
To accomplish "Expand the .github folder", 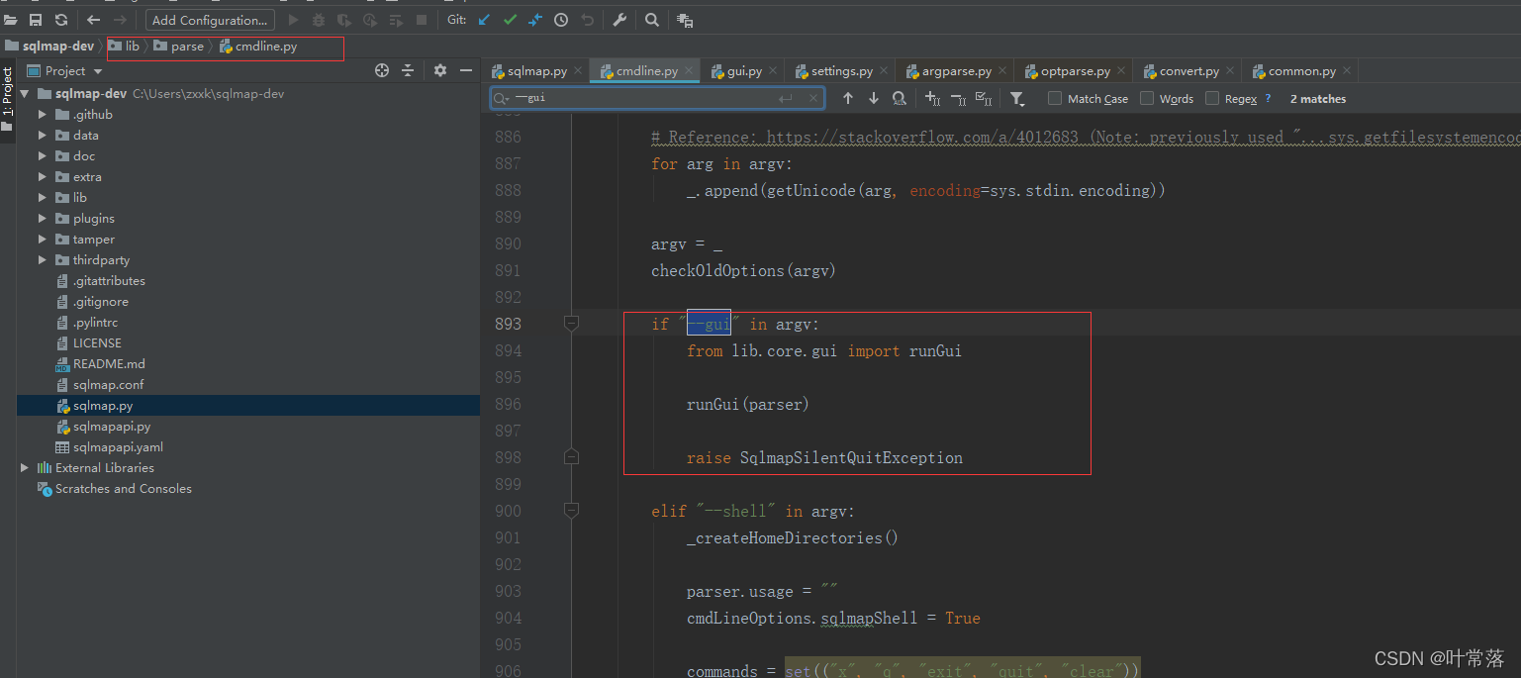I will [43, 115].
